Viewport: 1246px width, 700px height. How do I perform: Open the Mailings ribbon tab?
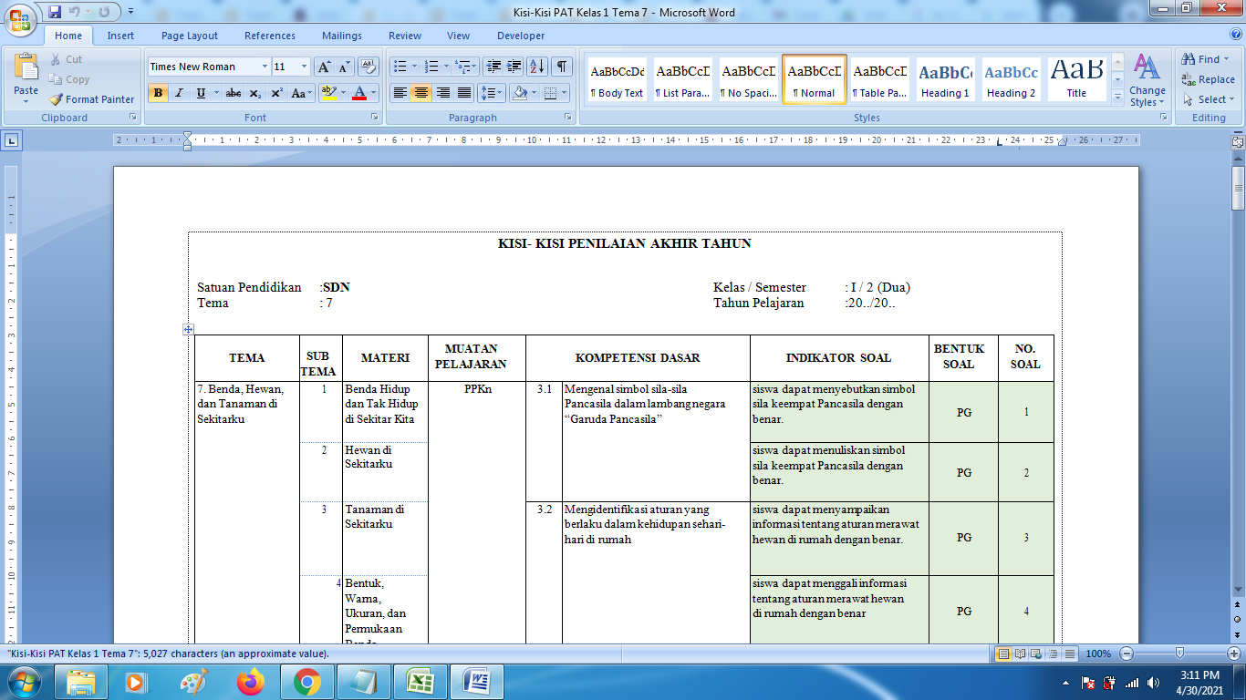coord(341,36)
